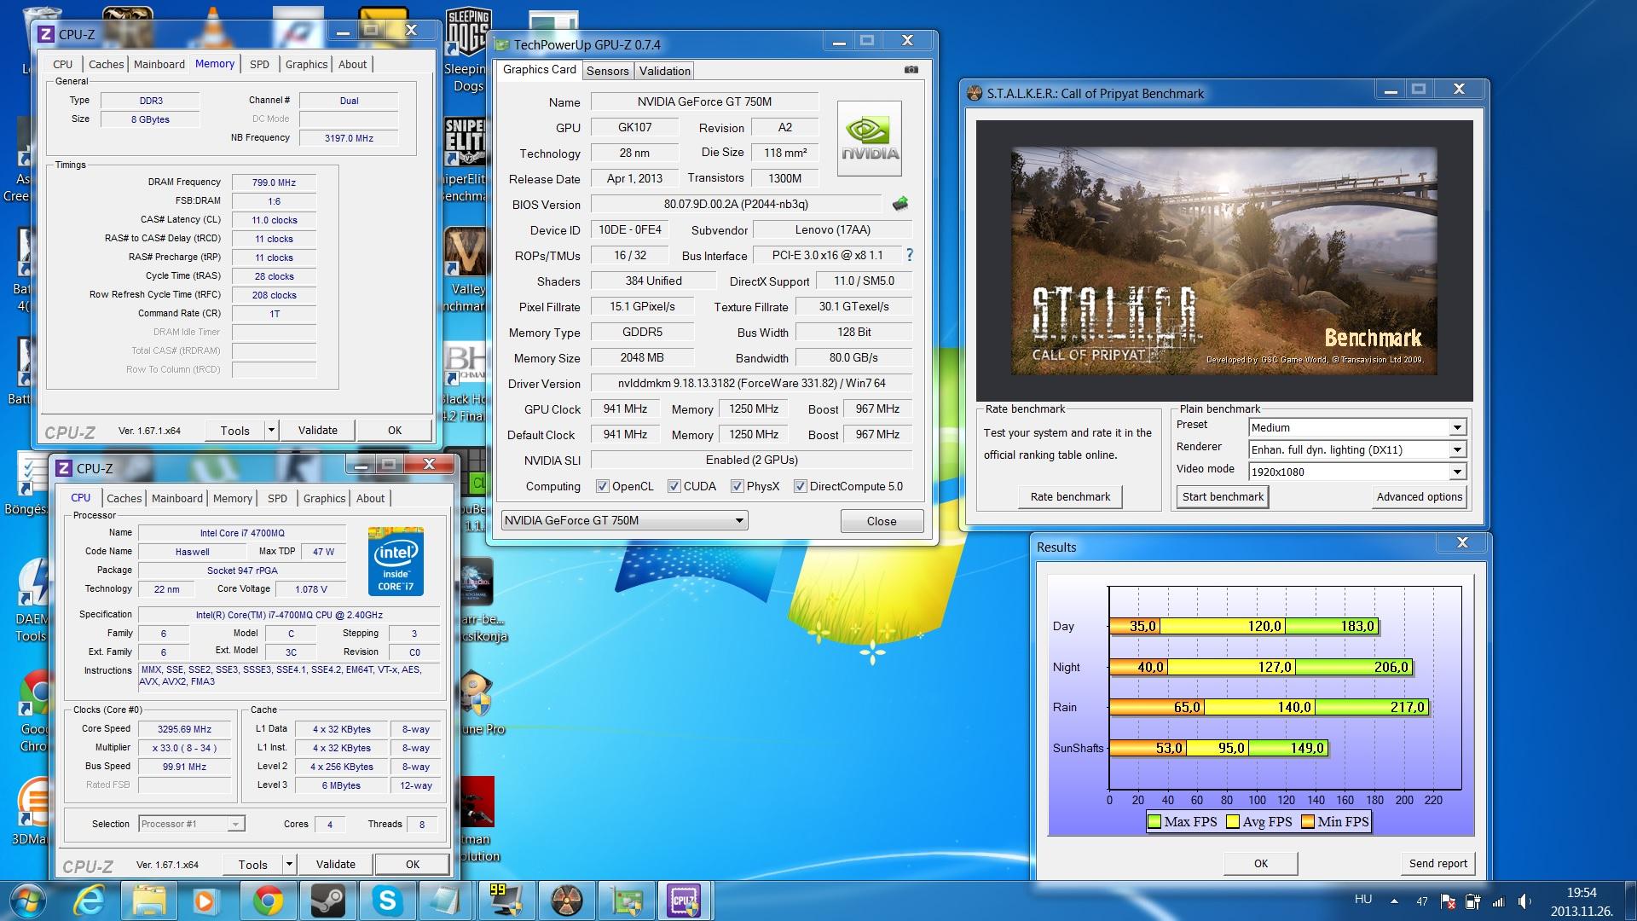Switch to the Sensors tab in GPU-Z
Viewport: 1637px width, 921px height.
tap(607, 71)
